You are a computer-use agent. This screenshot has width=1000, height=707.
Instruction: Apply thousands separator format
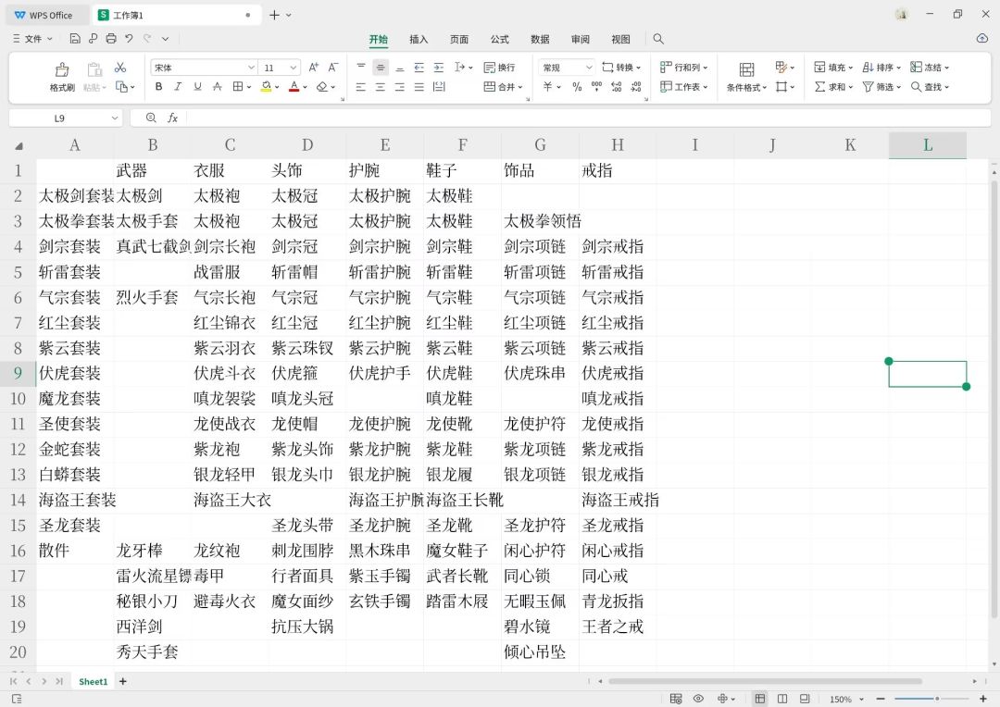click(597, 87)
